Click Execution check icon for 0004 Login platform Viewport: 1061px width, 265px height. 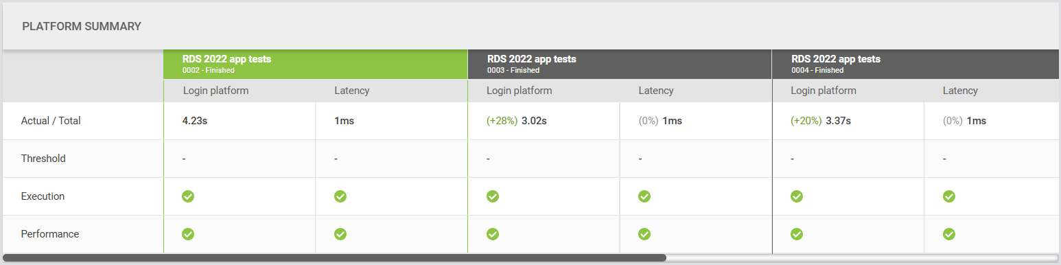797,196
